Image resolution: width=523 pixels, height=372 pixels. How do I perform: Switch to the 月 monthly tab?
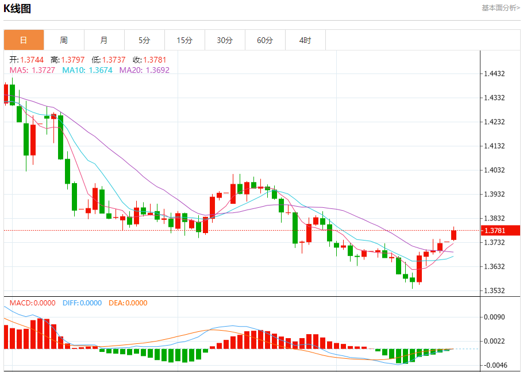(104, 40)
